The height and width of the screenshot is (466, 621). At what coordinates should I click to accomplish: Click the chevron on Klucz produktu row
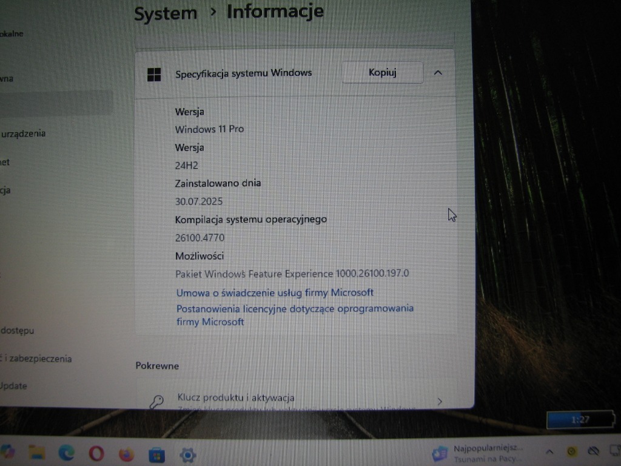pos(440,402)
